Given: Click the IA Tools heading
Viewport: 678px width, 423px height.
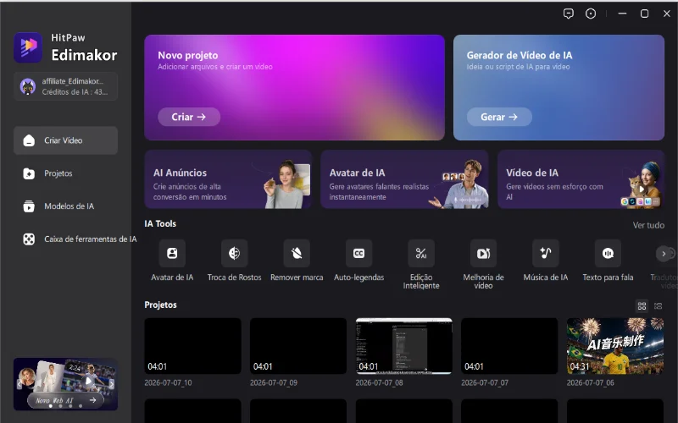Looking at the screenshot, I should tap(160, 223).
